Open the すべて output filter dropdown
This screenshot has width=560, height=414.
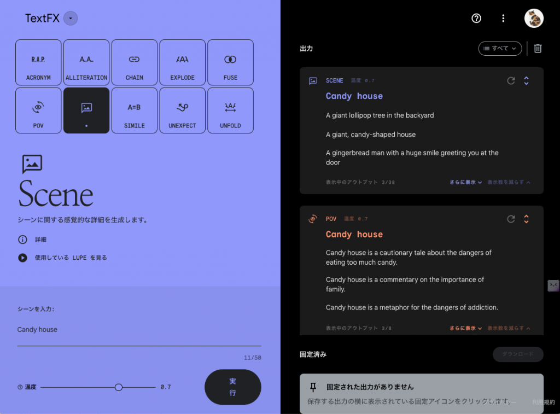point(500,48)
